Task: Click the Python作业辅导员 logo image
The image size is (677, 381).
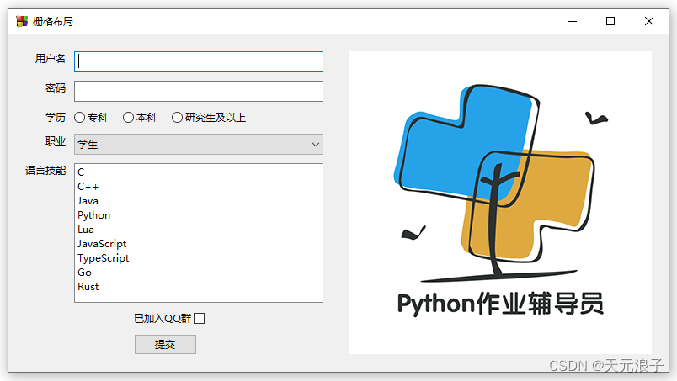Action: 500,203
